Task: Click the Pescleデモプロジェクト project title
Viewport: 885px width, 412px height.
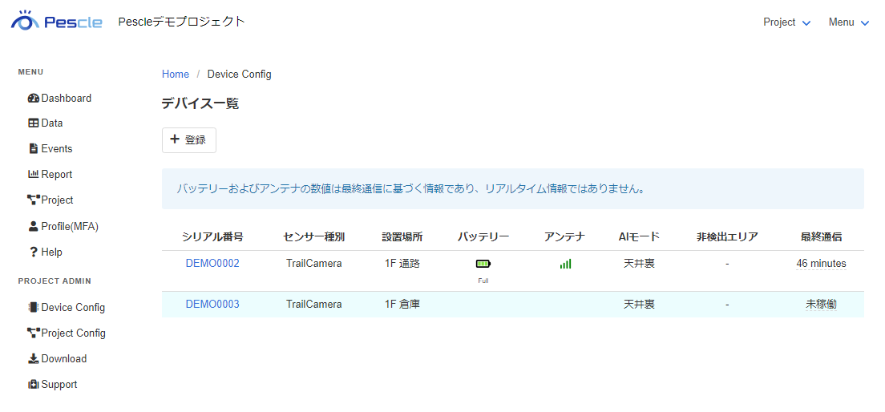Action: pyautogui.click(x=182, y=22)
